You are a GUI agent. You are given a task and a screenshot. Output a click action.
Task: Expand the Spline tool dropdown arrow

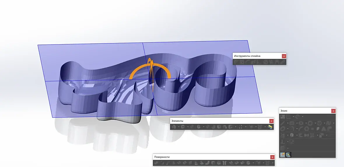[334, 123]
